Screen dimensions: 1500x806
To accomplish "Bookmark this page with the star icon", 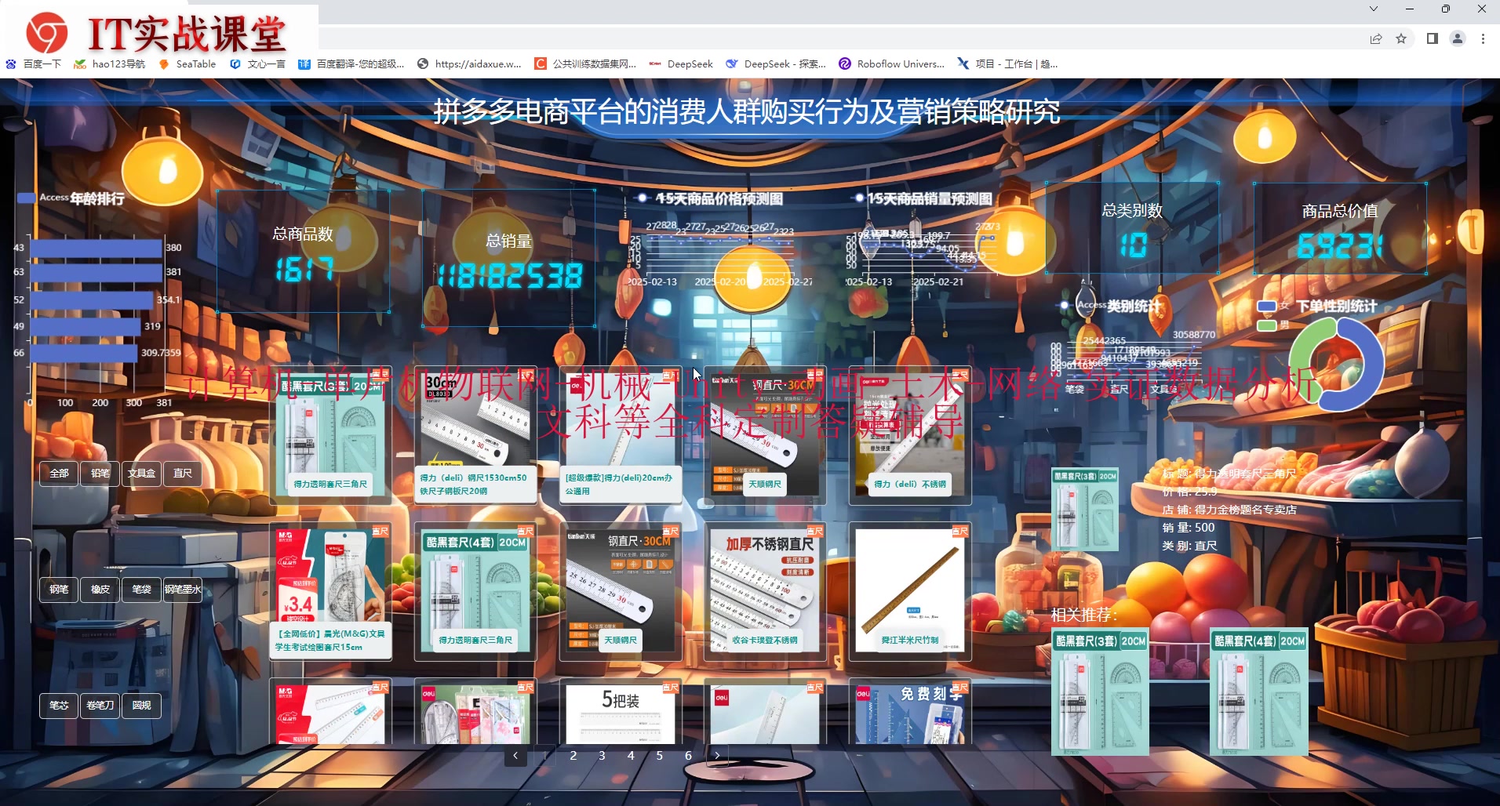I will (x=1401, y=38).
